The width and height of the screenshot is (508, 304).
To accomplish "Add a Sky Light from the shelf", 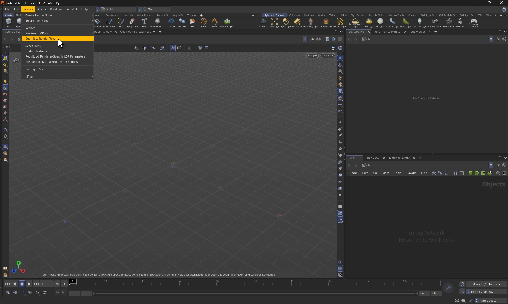I will click(369, 23).
